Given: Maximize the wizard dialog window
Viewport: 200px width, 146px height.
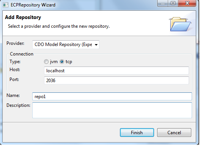Looking at the screenshot, I should coord(173,3).
